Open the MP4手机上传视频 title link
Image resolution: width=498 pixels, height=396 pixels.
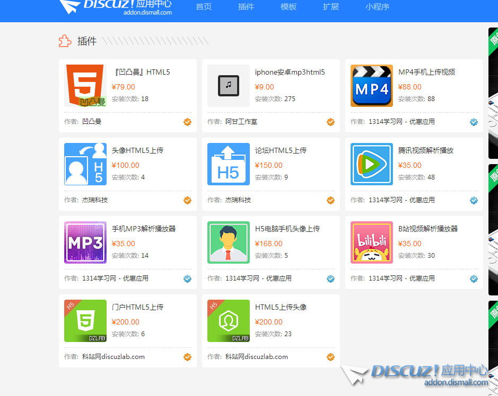[x=426, y=73]
